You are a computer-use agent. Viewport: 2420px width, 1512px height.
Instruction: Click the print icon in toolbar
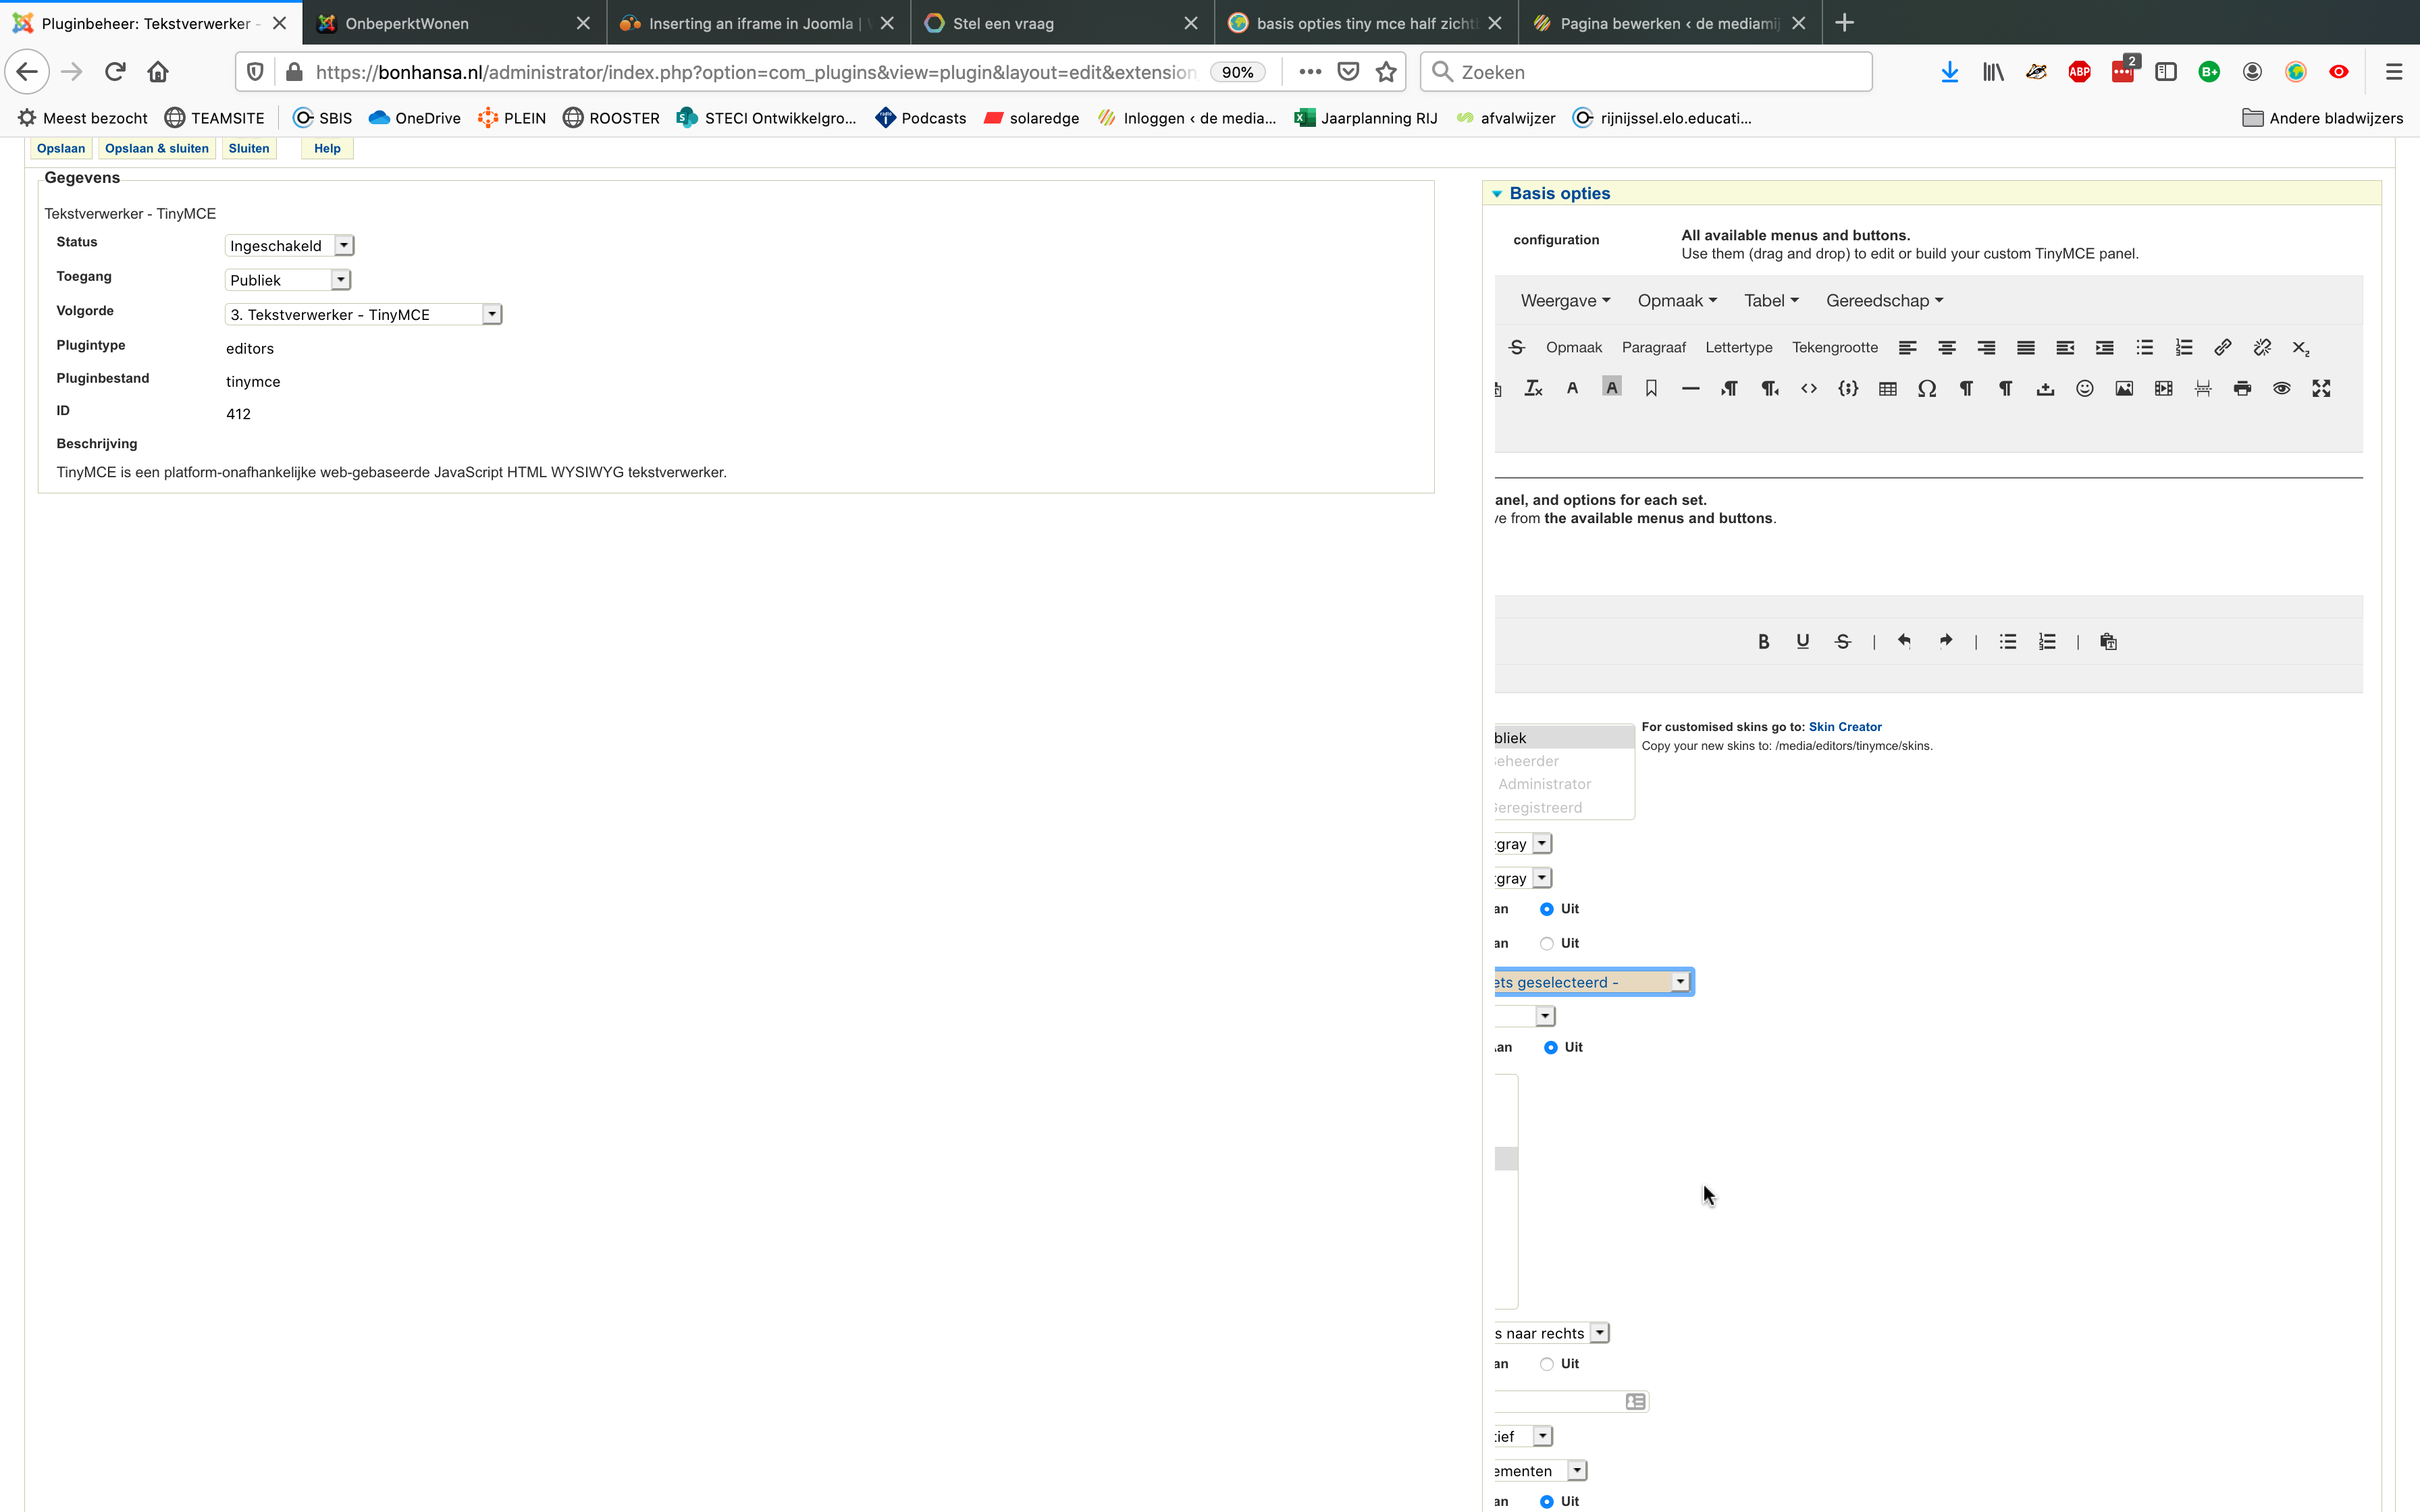pyautogui.click(x=2242, y=389)
